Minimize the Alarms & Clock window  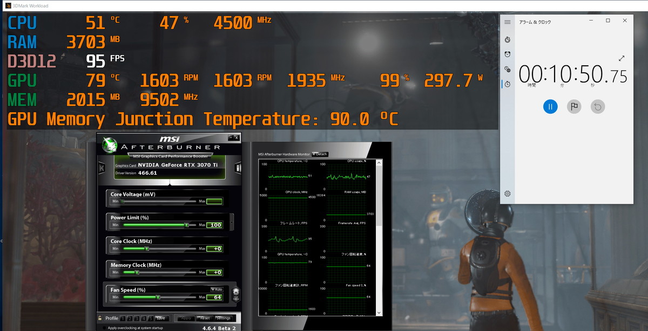(x=590, y=20)
